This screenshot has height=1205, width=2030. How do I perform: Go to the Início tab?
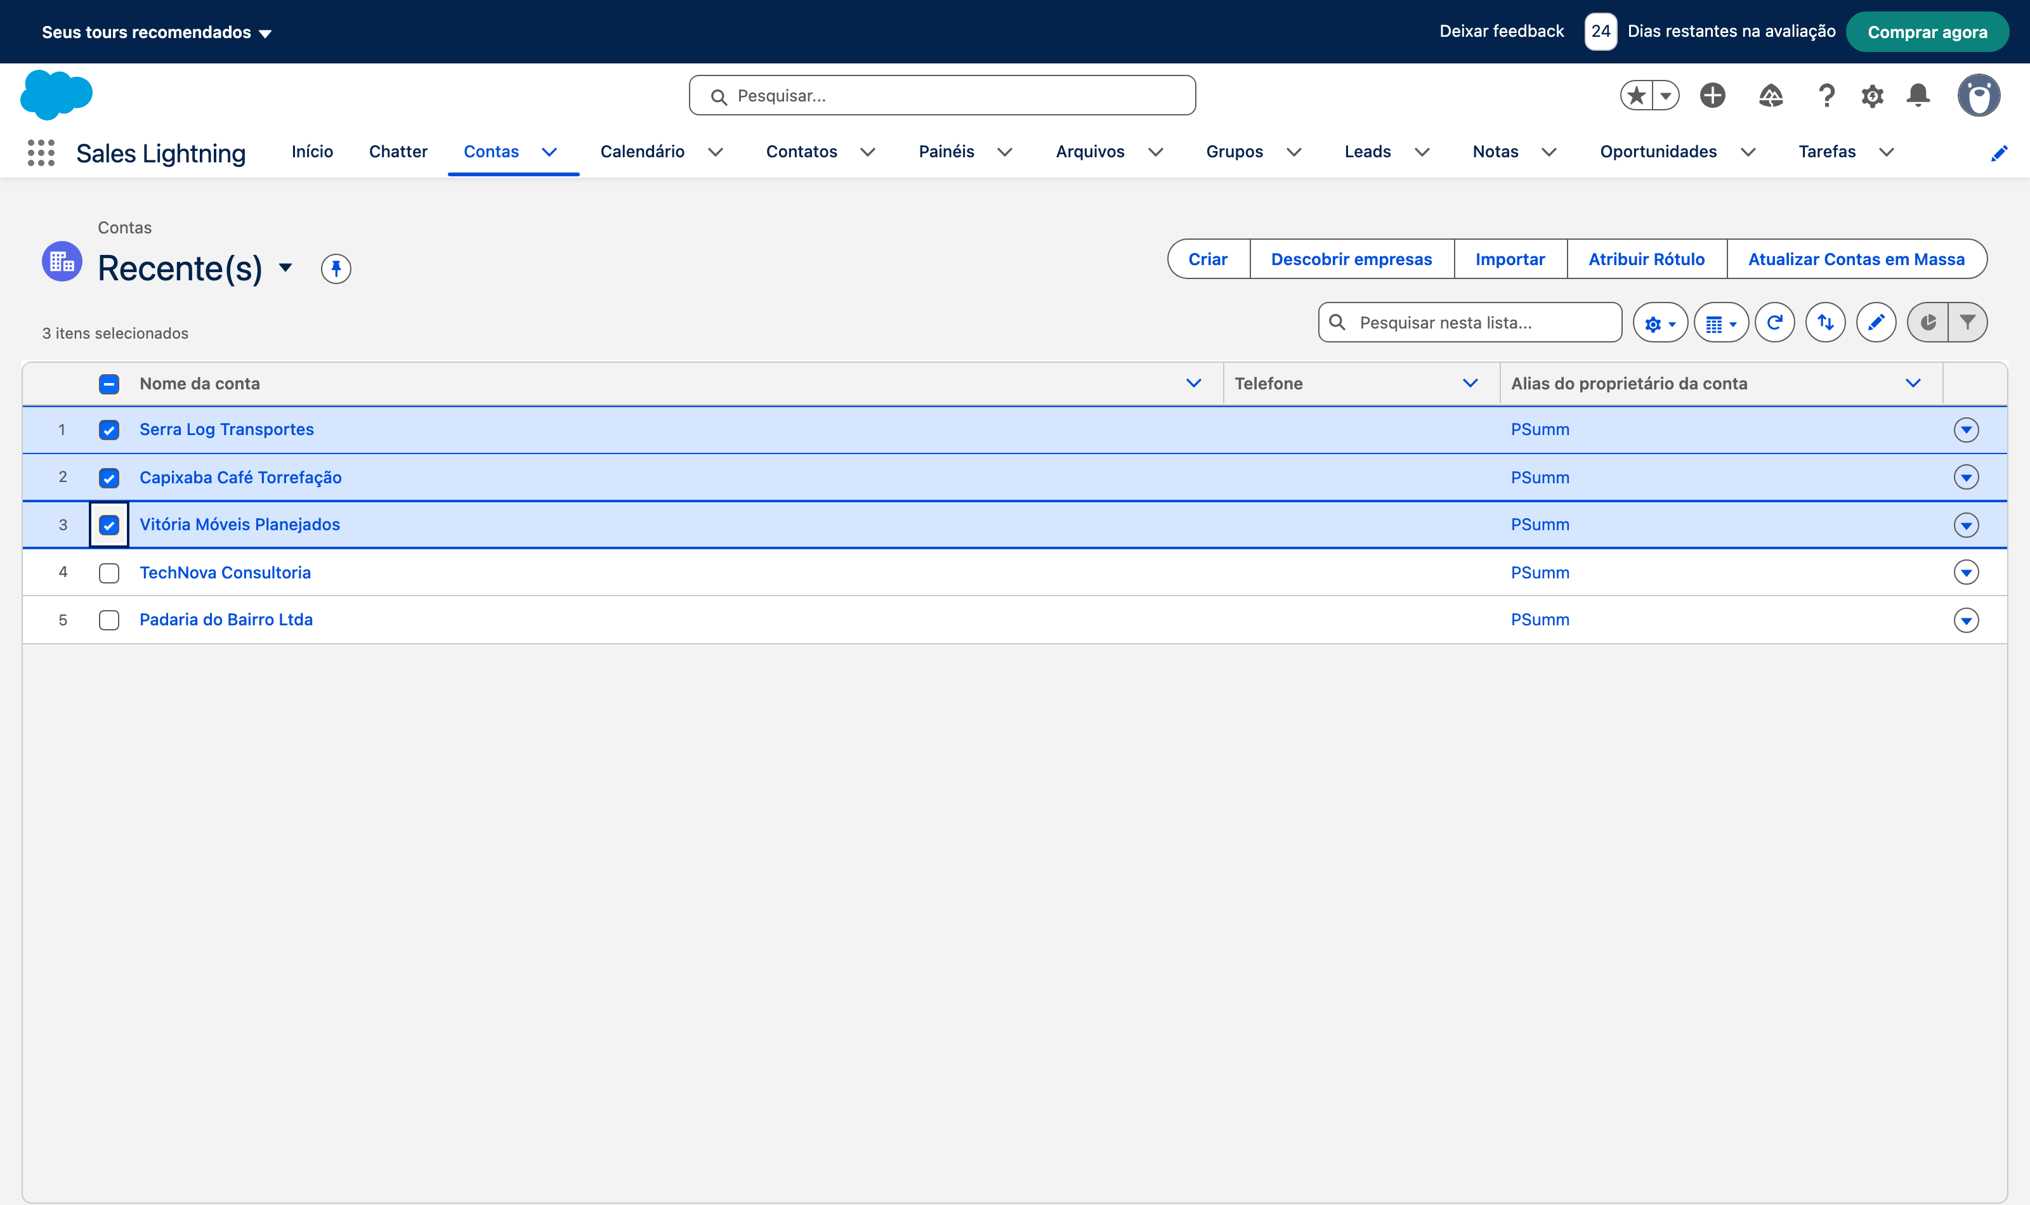pos(312,152)
